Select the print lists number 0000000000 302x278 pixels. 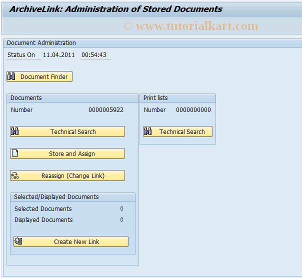[x=193, y=110]
